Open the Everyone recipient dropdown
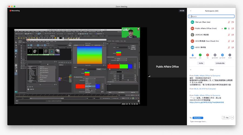The width and height of the screenshot is (243, 135). pos(198,118)
